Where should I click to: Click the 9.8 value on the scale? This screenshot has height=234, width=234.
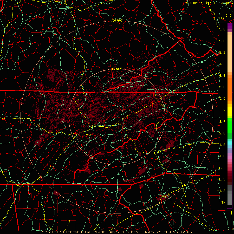coord(222,29)
